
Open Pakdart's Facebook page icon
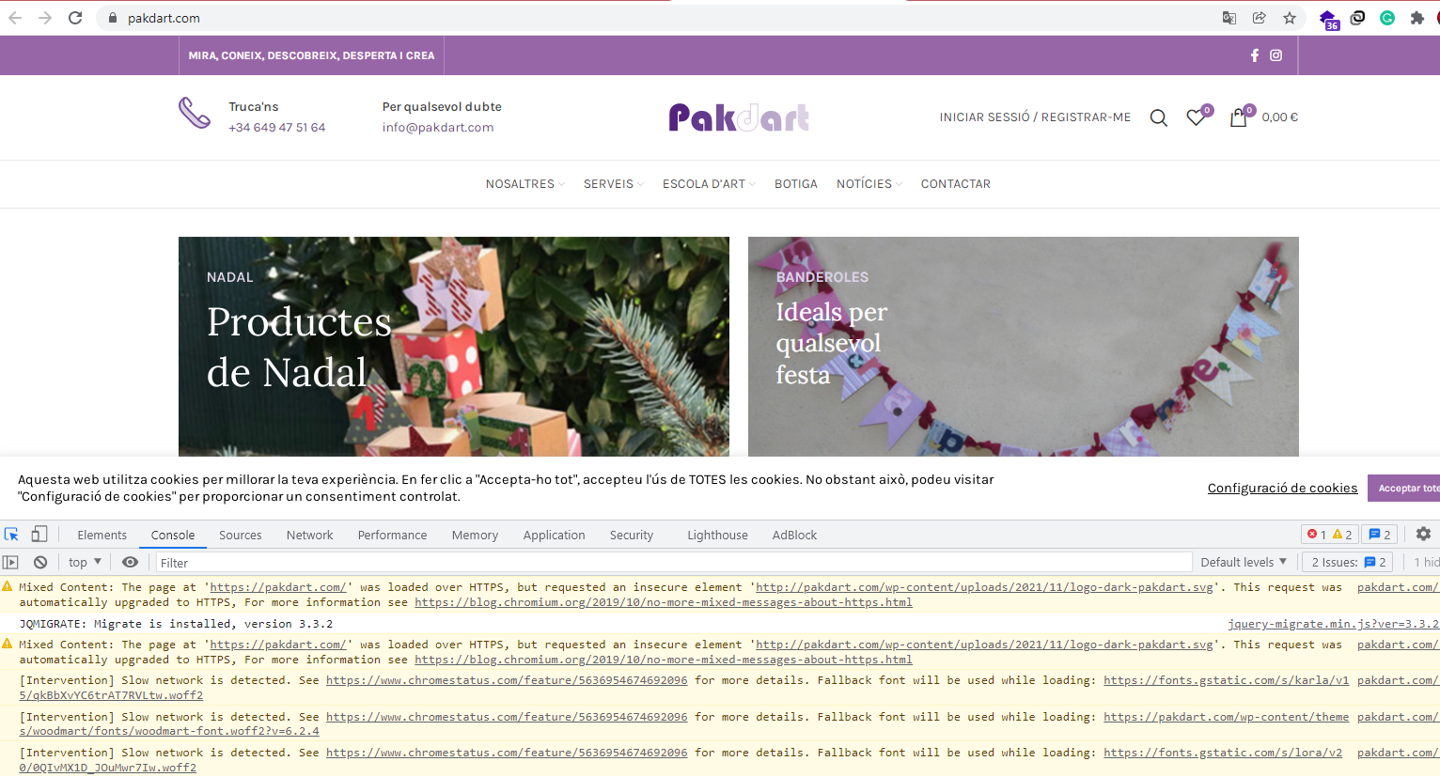coord(1255,55)
